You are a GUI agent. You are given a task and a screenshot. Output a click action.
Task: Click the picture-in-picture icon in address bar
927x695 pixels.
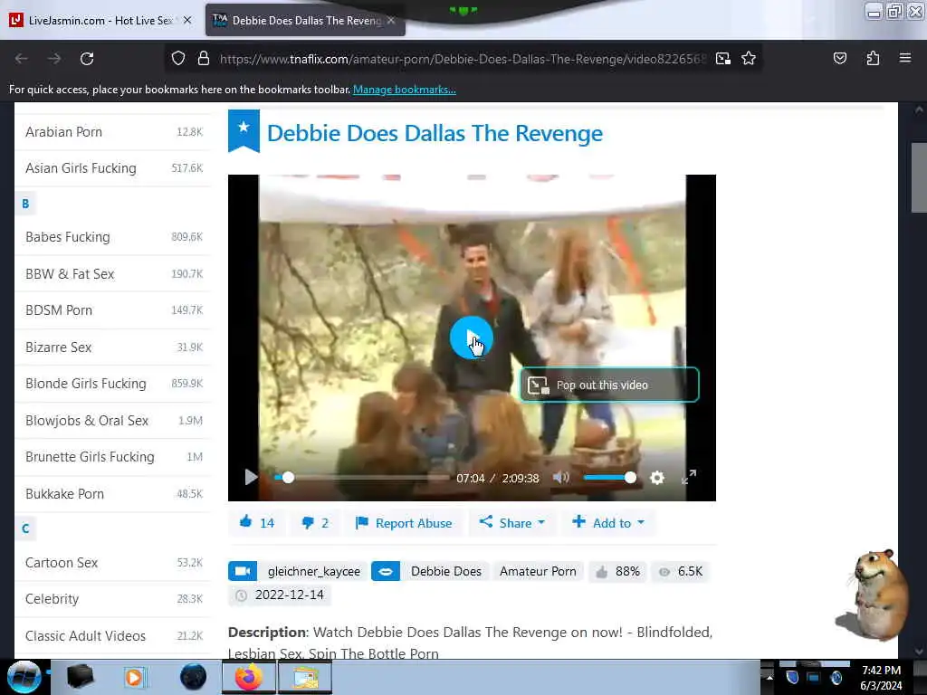[x=723, y=59]
